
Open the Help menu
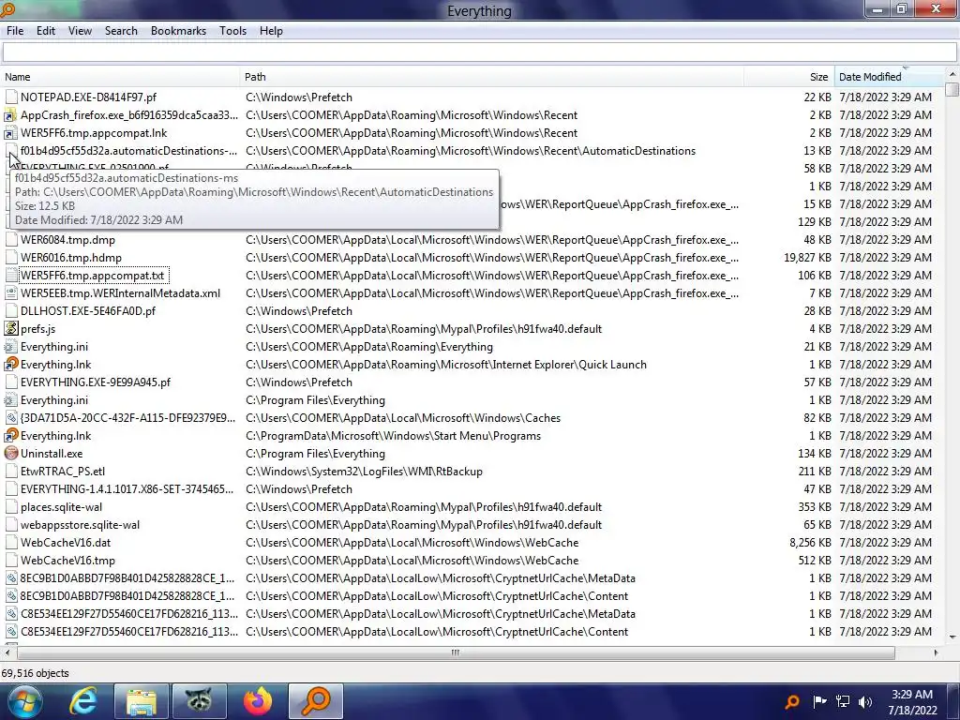click(x=271, y=31)
